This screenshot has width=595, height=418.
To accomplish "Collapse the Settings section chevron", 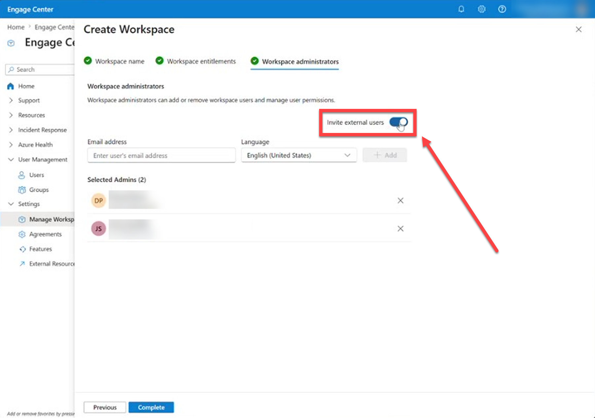I will [x=11, y=204].
